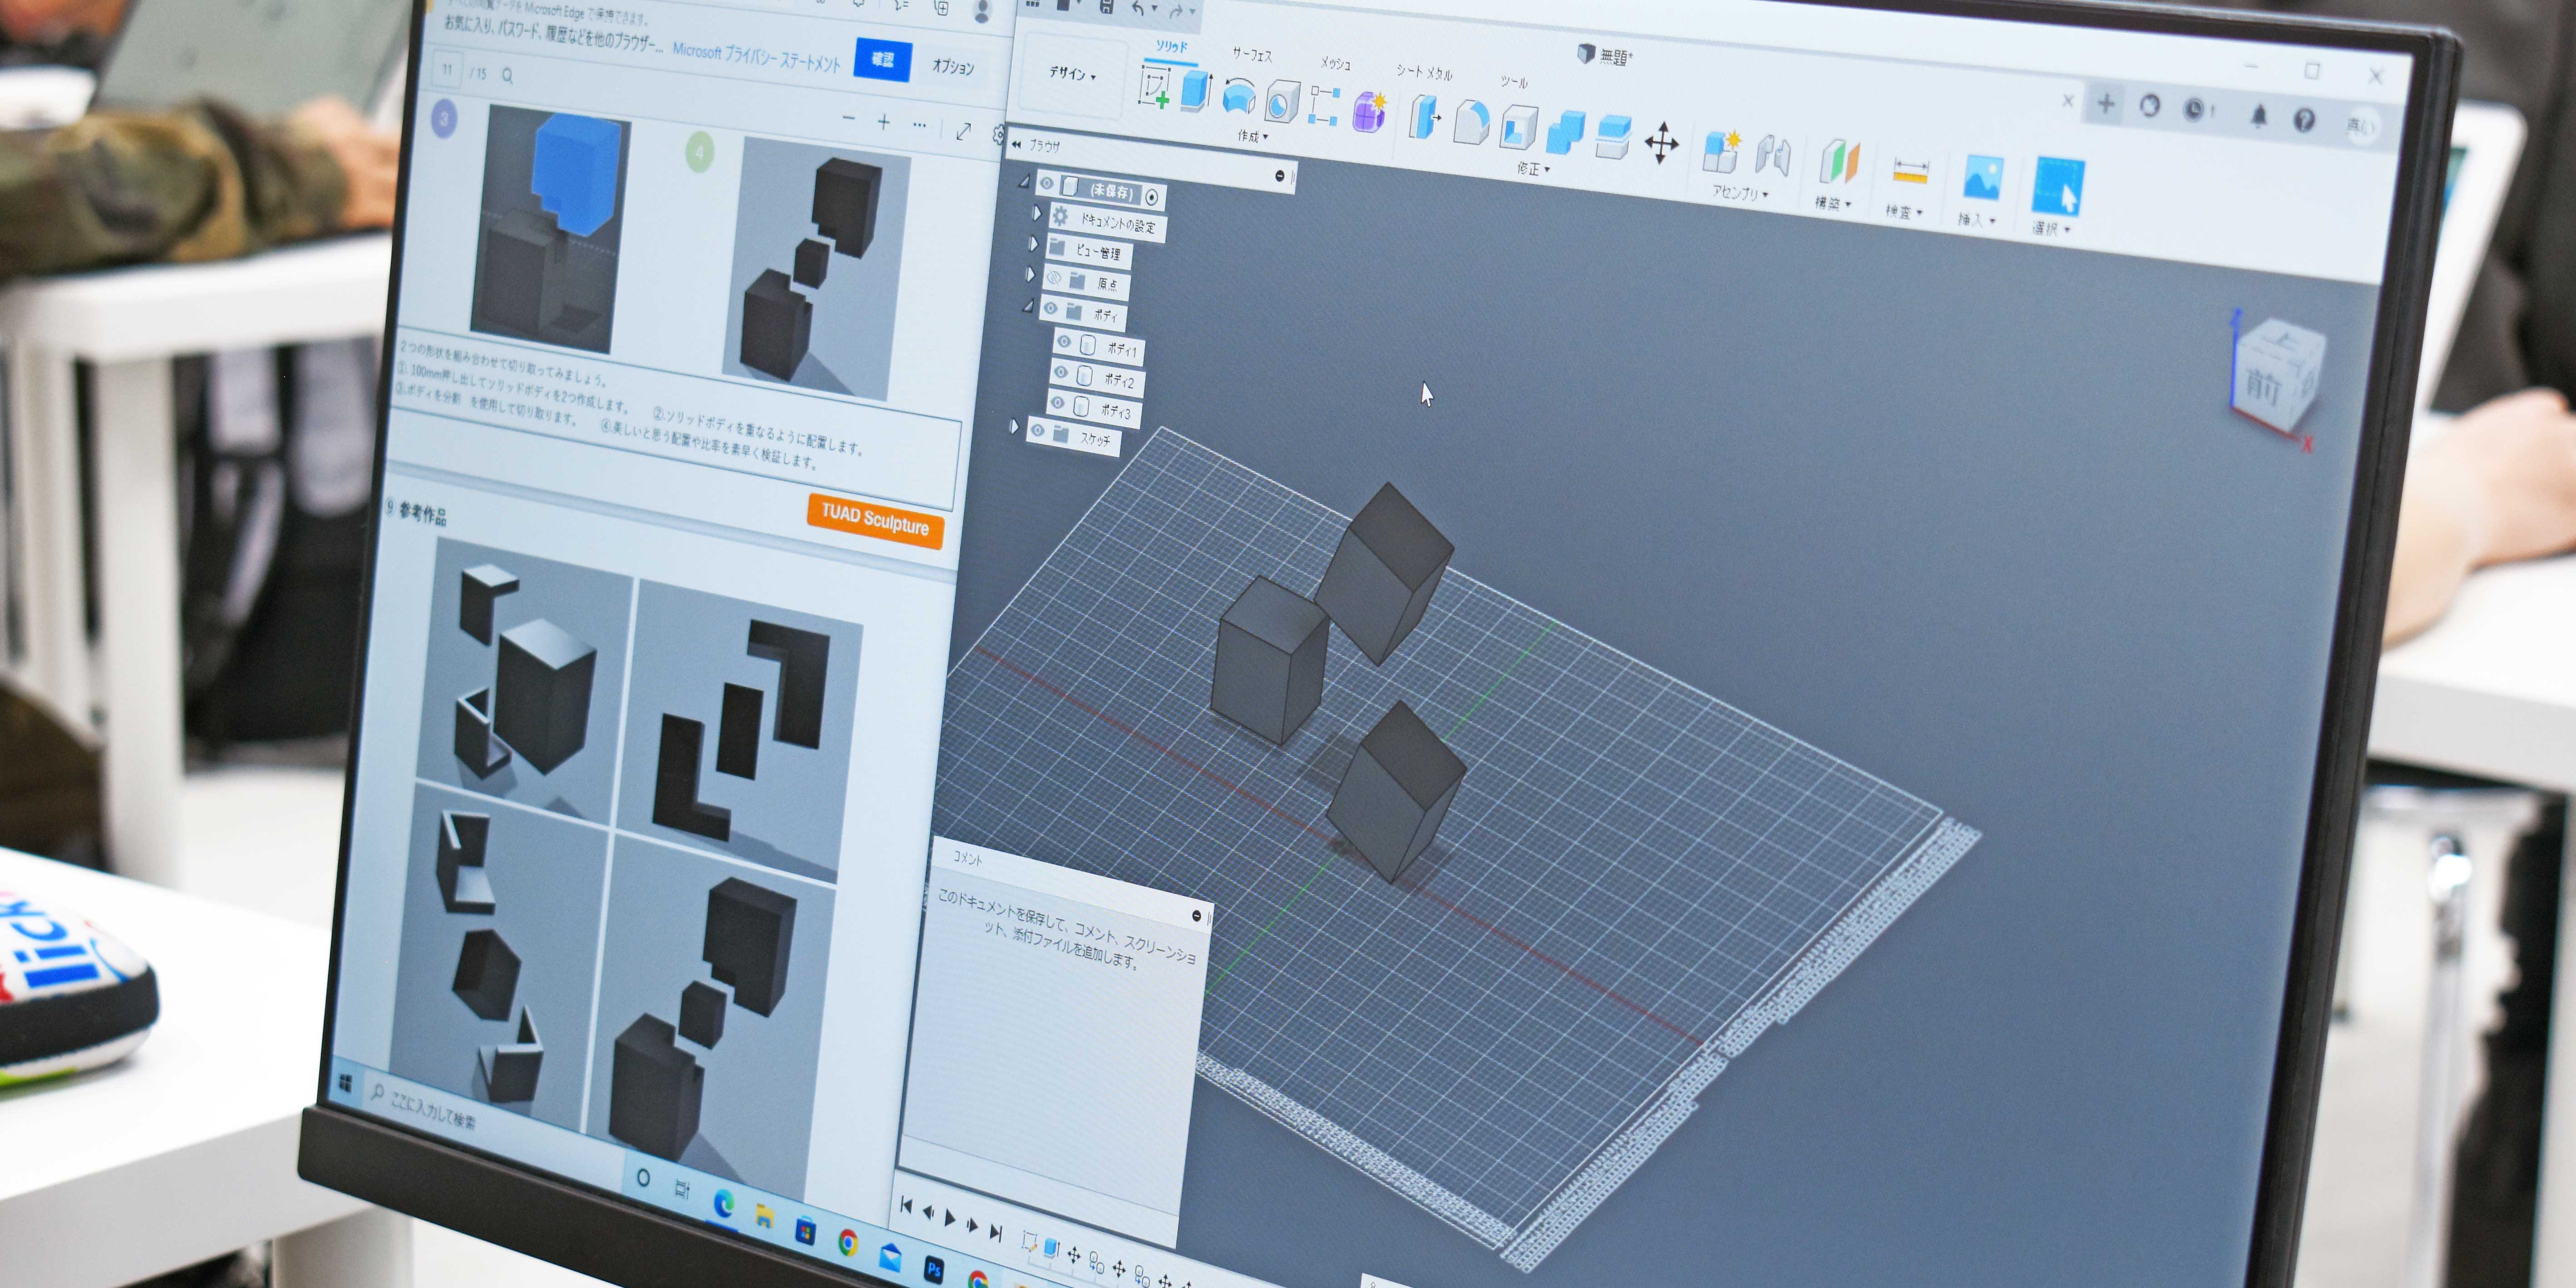2576x1288 pixels.
Task: Show the hidden Origin folder
Action: 1053,278
